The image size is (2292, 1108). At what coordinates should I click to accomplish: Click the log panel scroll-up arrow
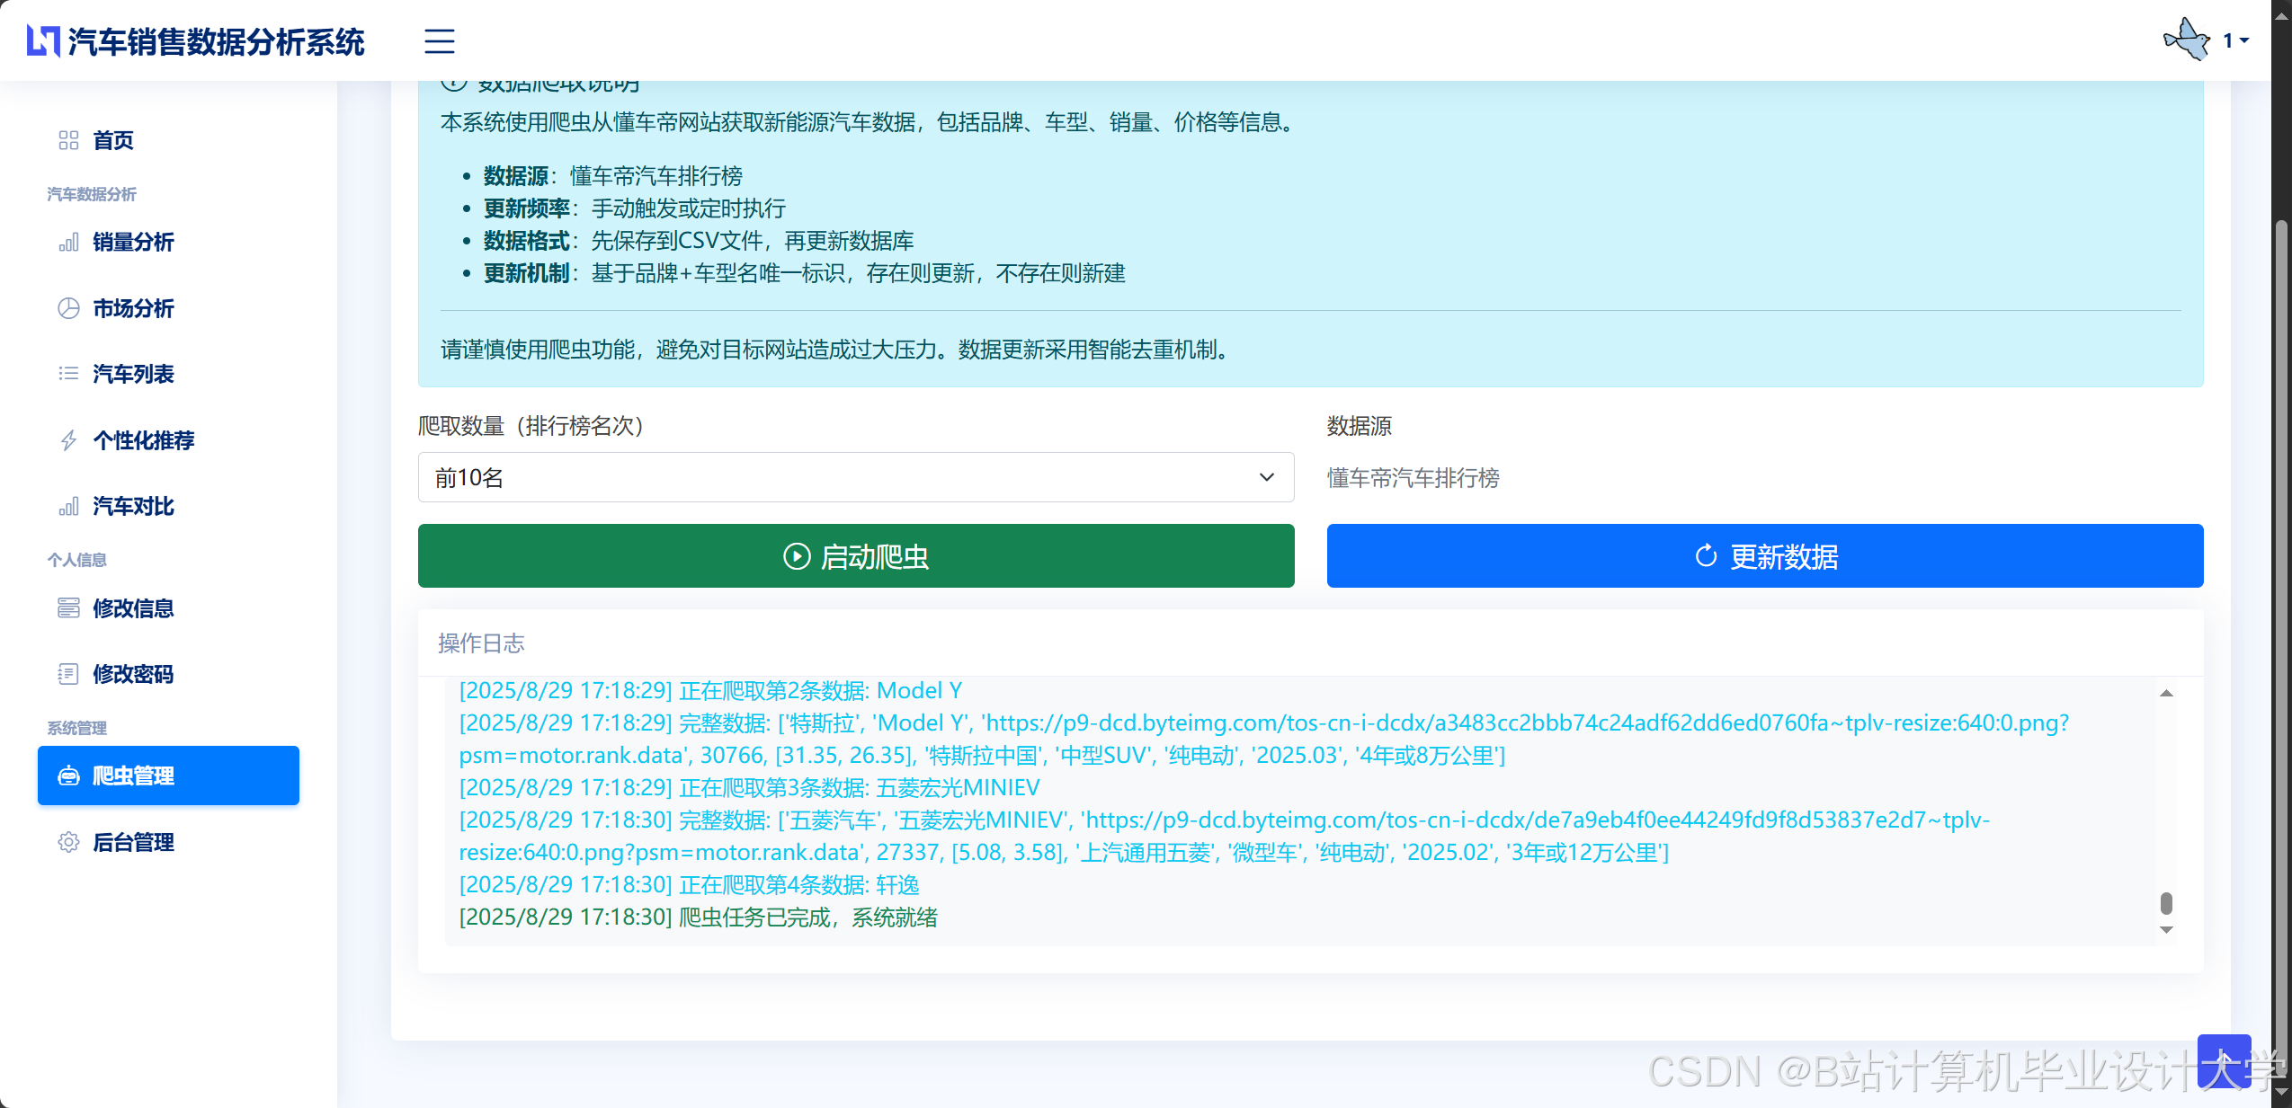point(2166,693)
